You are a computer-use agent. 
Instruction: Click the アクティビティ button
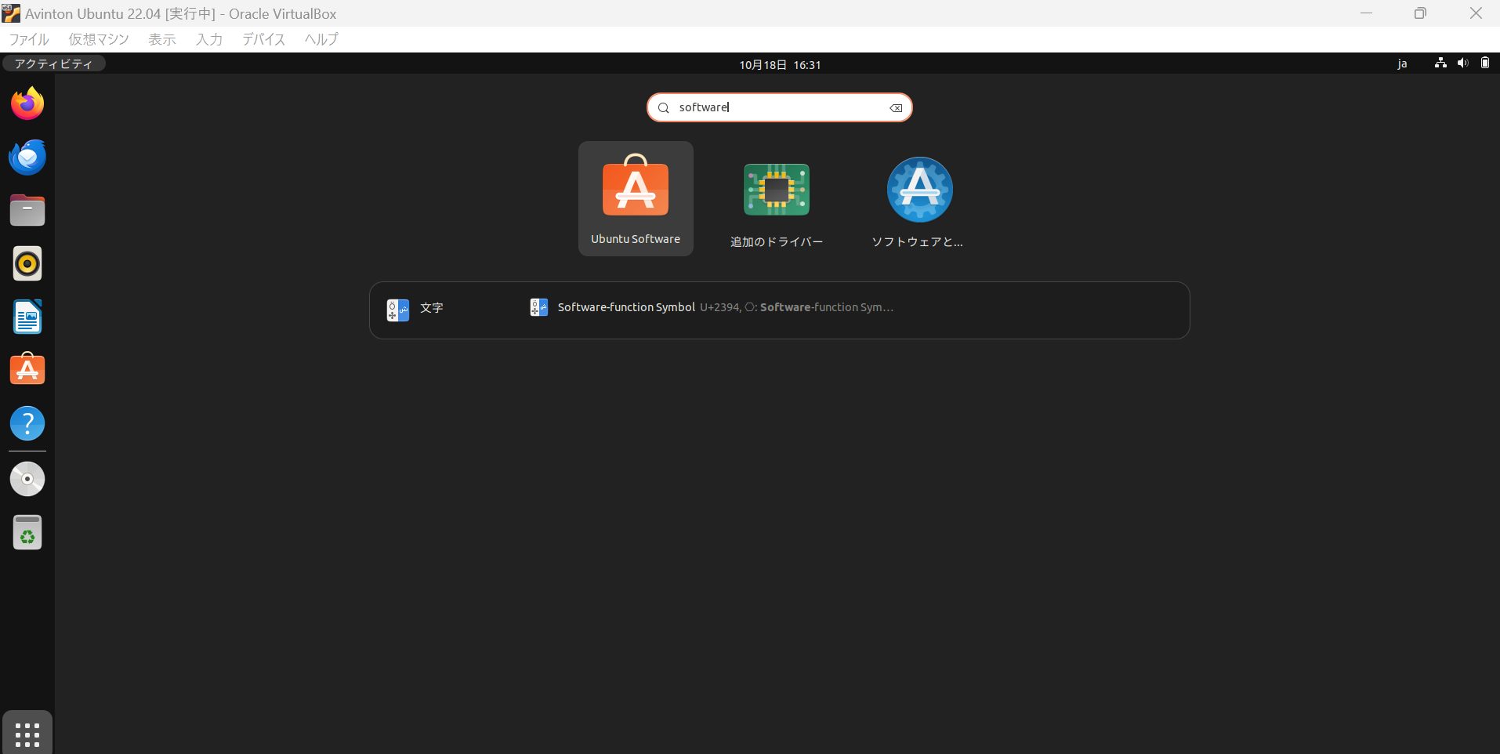pos(53,64)
